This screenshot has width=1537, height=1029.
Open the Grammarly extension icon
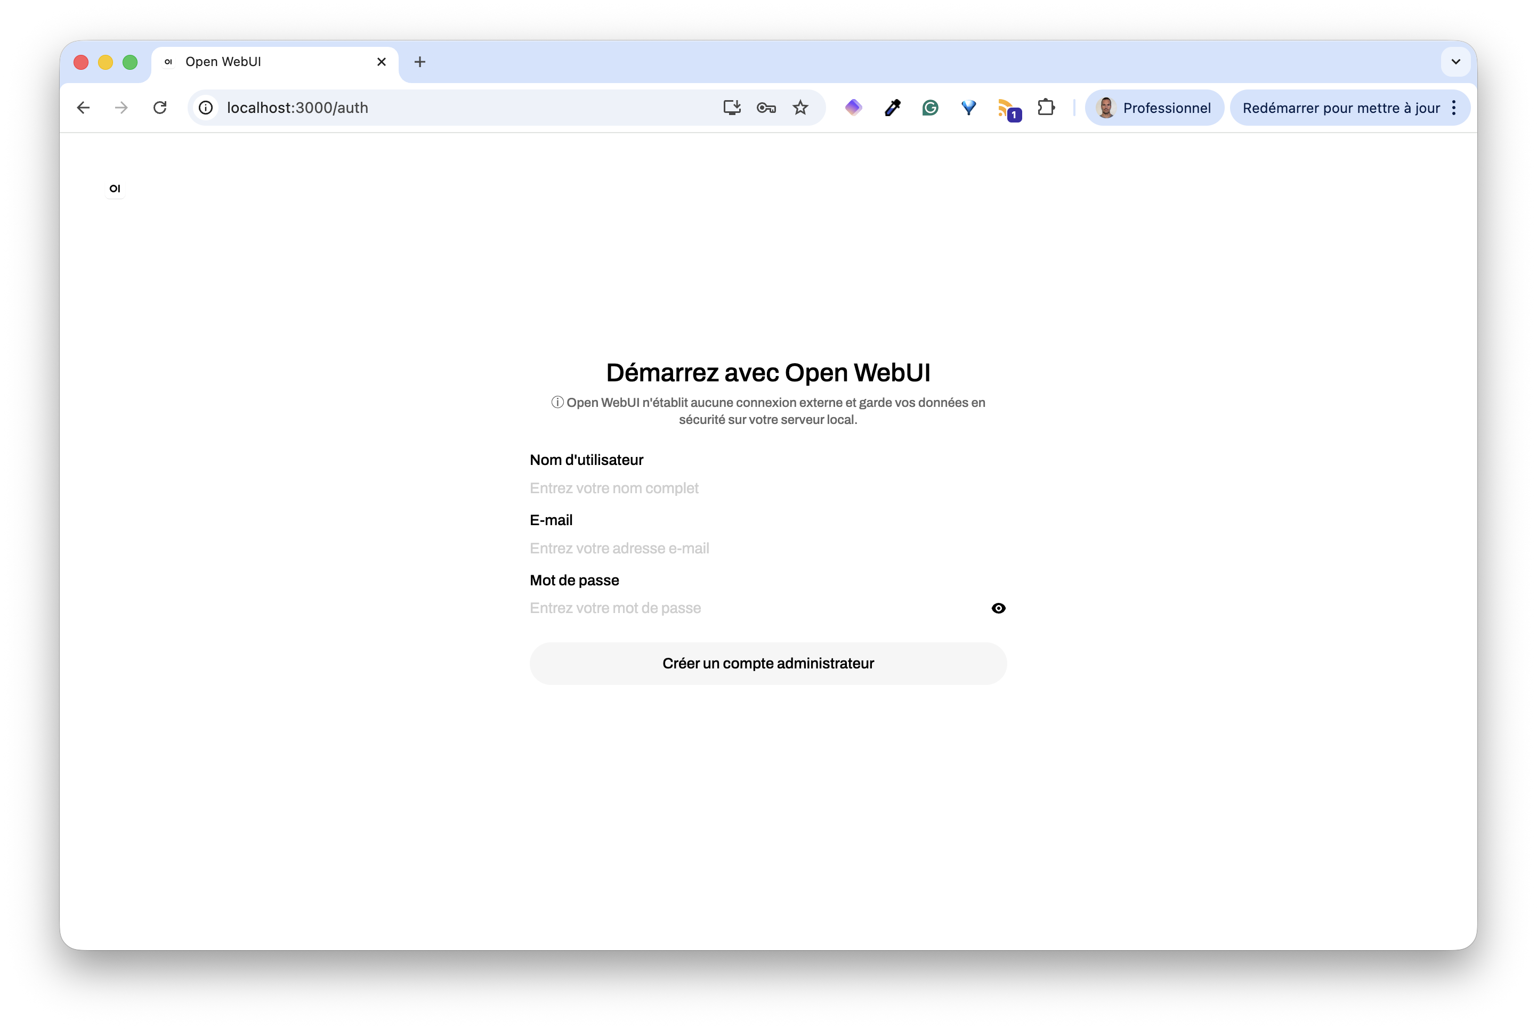(x=929, y=108)
